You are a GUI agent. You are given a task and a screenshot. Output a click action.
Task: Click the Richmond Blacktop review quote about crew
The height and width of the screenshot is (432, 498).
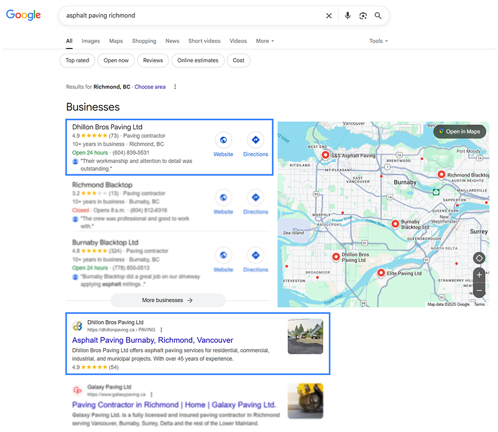[135, 222]
